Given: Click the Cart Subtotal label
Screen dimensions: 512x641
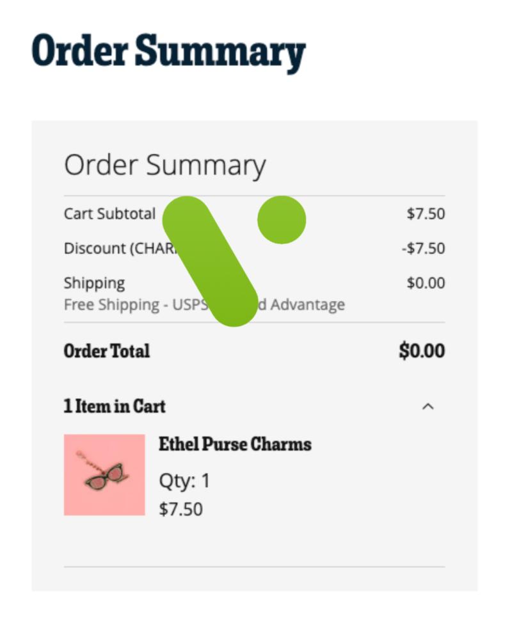Looking at the screenshot, I should (110, 214).
